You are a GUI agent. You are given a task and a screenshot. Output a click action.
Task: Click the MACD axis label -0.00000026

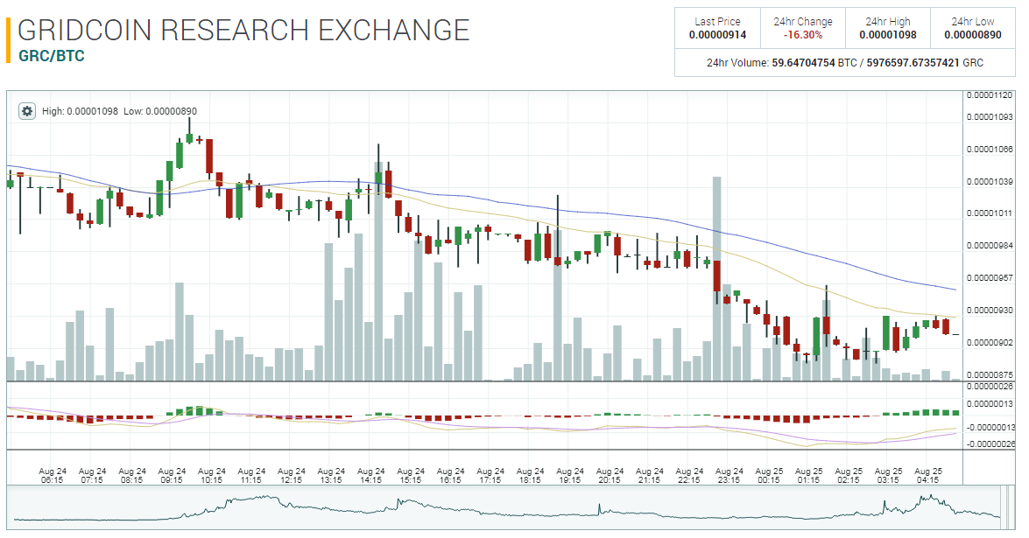[990, 444]
